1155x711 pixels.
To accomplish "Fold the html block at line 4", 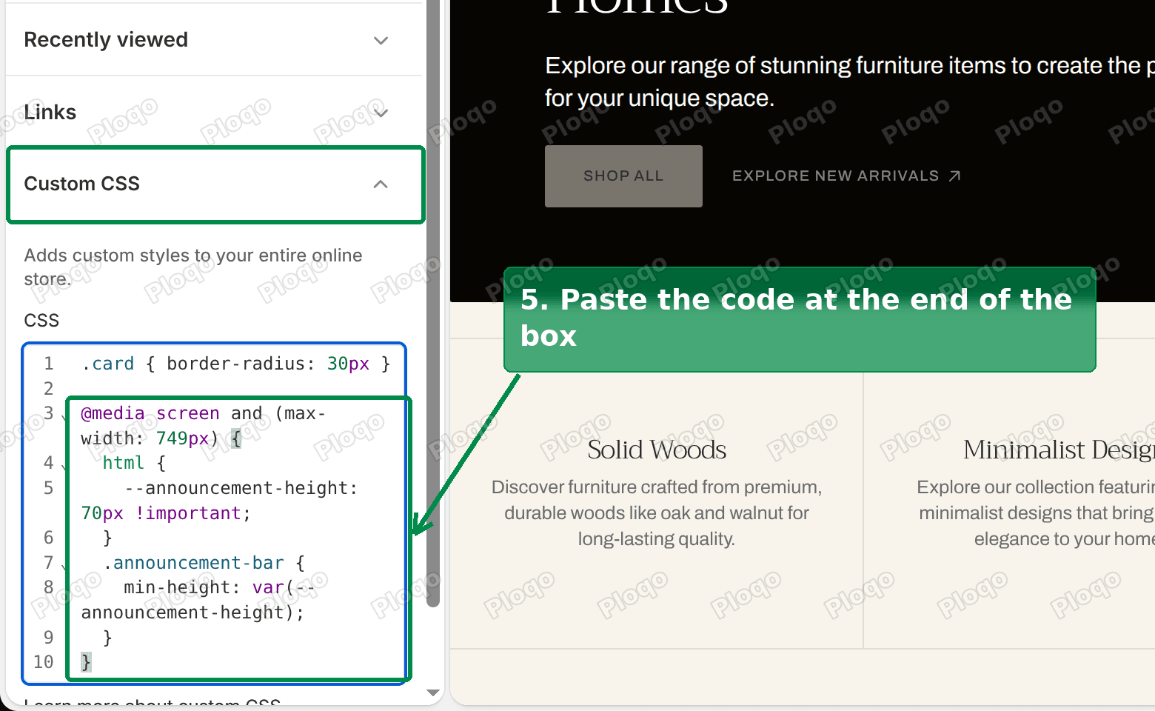I will click(64, 467).
